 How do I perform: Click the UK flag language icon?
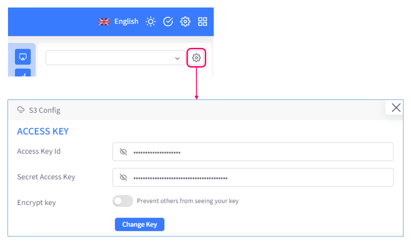pos(104,22)
